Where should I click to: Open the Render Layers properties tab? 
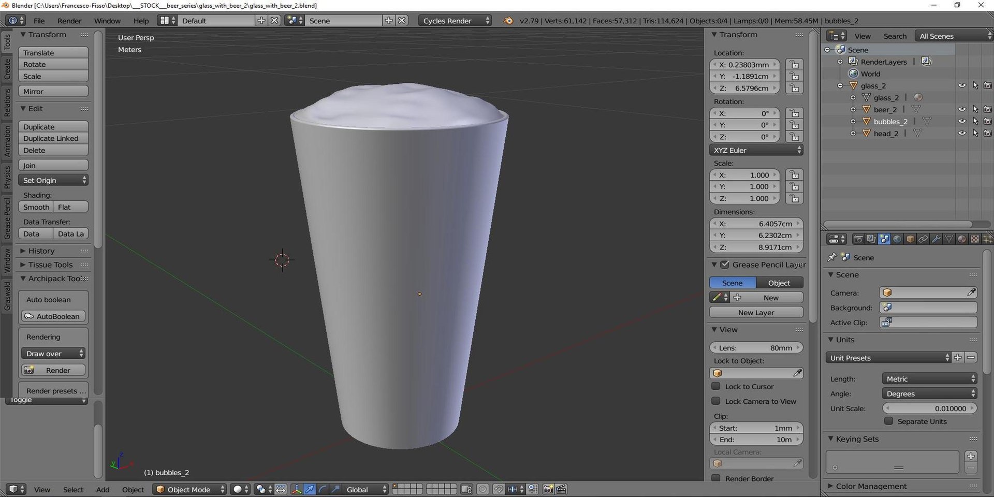(x=871, y=239)
